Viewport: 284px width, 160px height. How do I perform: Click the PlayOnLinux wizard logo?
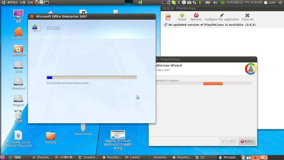click(251, 69)
